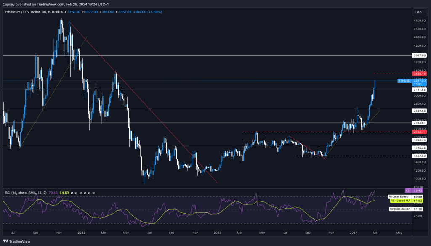
Task: Select the RSI (14, close, SMA) indicator legend
Action: pyautogui.click(x=26, y=193)
